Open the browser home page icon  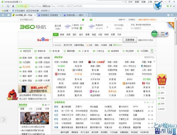click(13, 6)
